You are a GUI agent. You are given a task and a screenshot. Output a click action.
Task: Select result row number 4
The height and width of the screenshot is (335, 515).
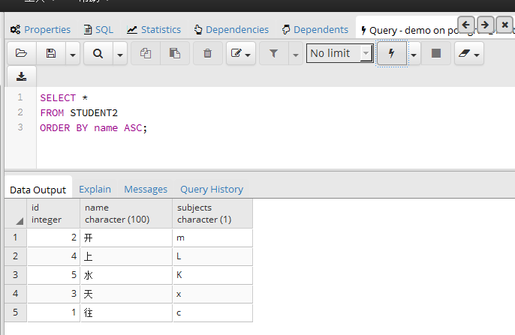pyautogui.click(x=16, y=294)
